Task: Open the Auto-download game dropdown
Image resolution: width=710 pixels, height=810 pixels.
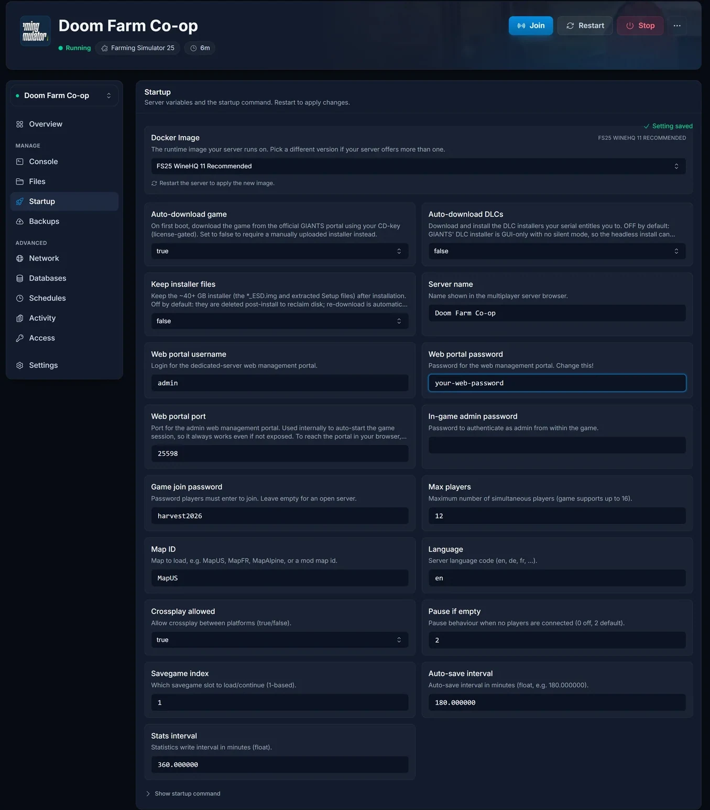Action: [x=280, y=251]
